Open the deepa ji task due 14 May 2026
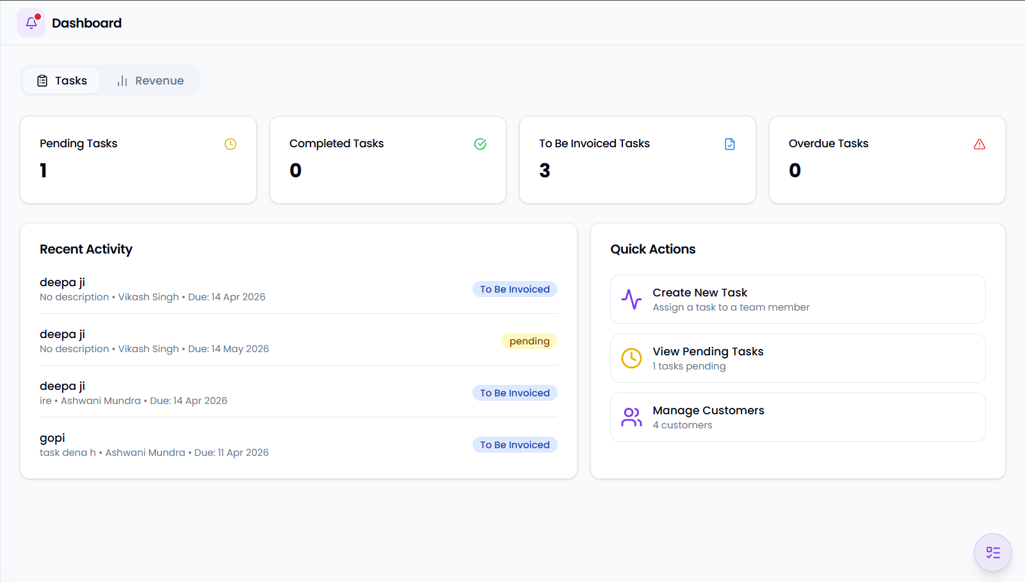This screenshot has height=582, width=1025. coord(298,341)
